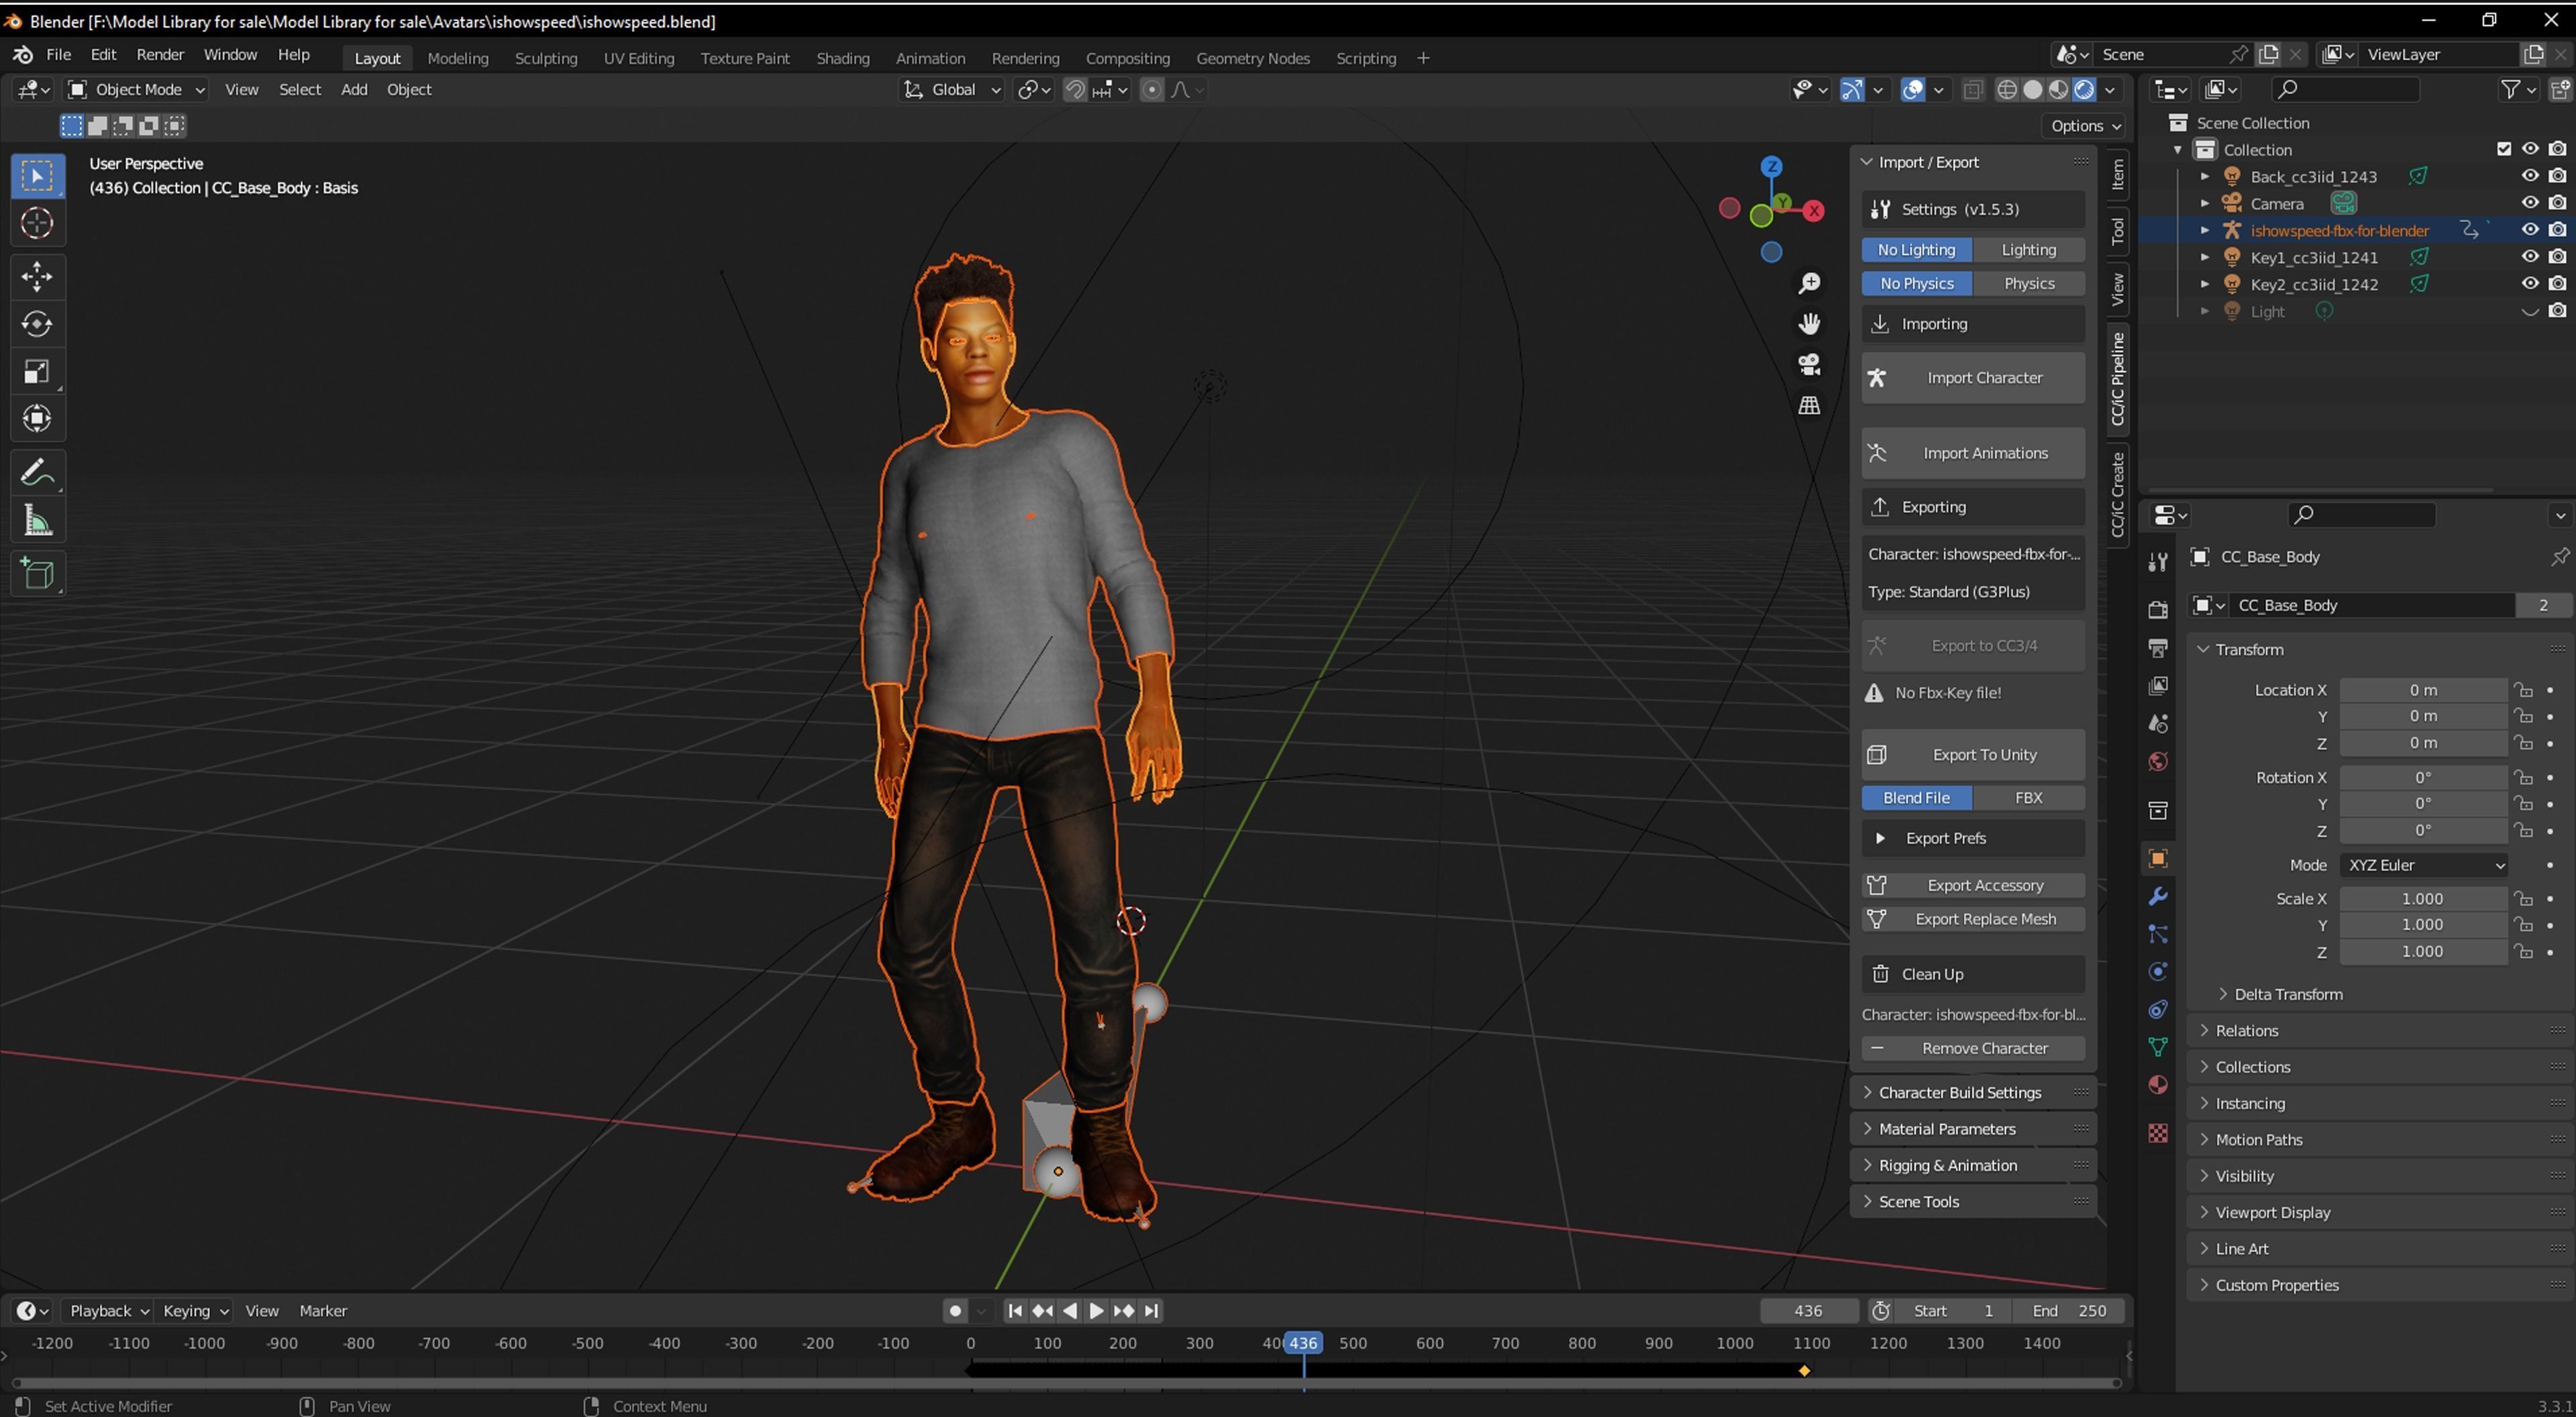Activate the Move tool
Viewport: 2576px width, 1417px height.
37,276
